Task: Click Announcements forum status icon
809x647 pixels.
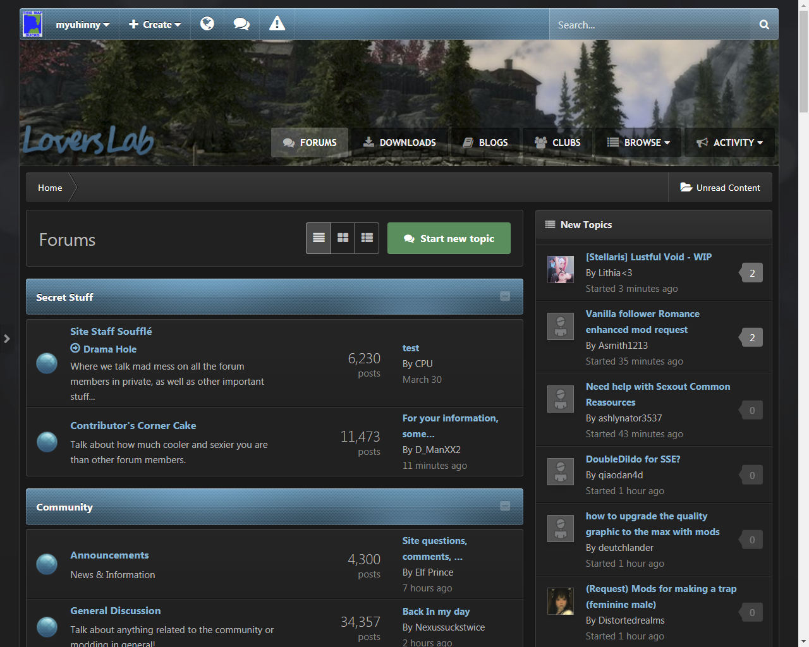Action: point(47,564)
